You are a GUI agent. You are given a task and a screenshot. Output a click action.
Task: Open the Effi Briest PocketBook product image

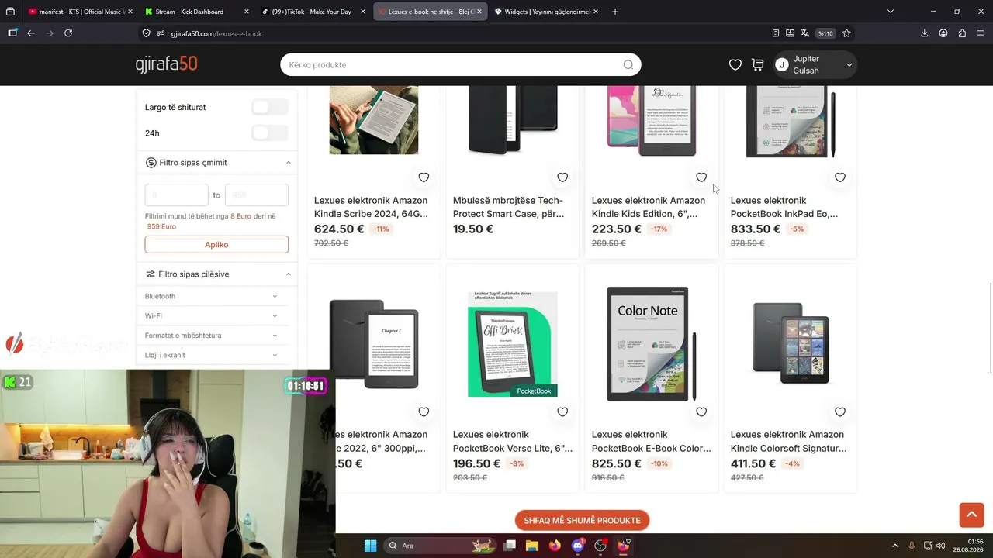pos(513,344)
